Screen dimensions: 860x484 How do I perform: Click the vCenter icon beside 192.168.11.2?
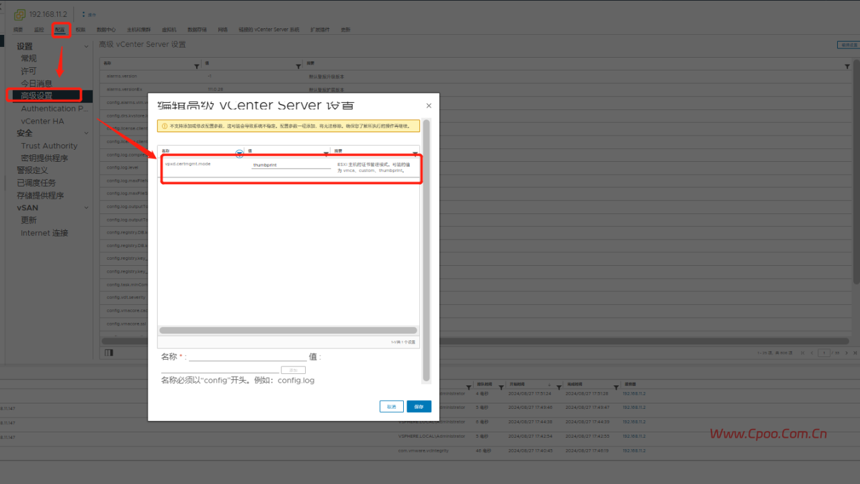pos(19,14)
